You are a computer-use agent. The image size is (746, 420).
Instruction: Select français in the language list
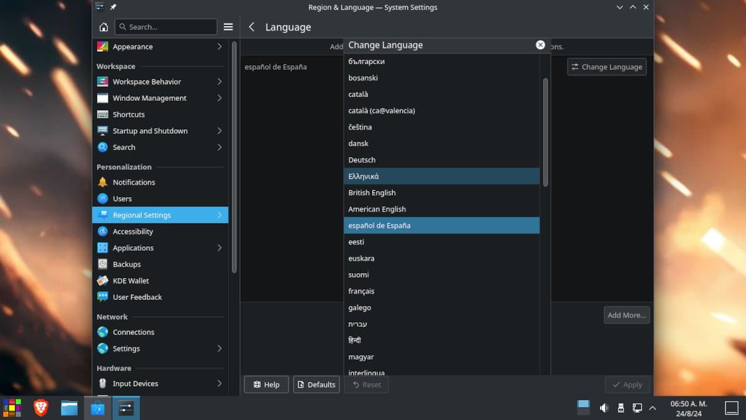(361, 291)
